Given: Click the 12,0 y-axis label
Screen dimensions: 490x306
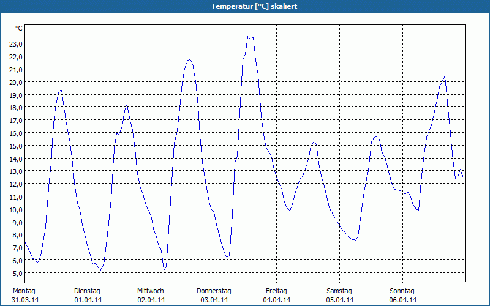Looking at the screenshot, I should tap(16, 184).
